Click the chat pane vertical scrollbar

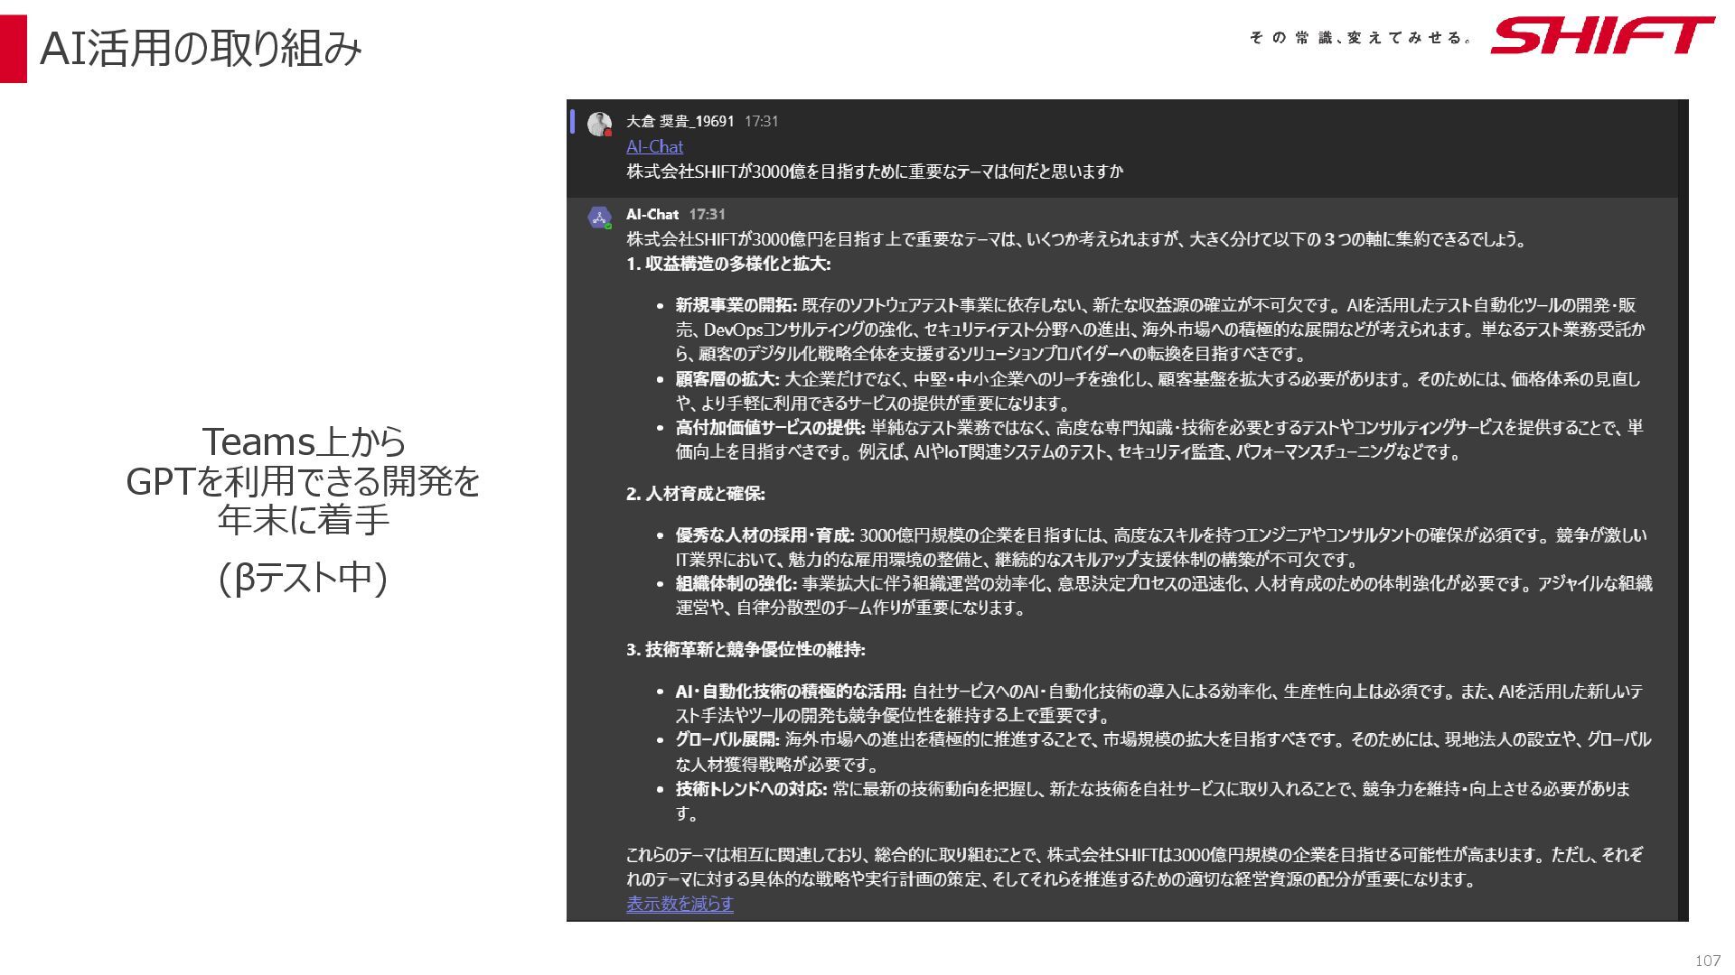tap(1683, 510)
